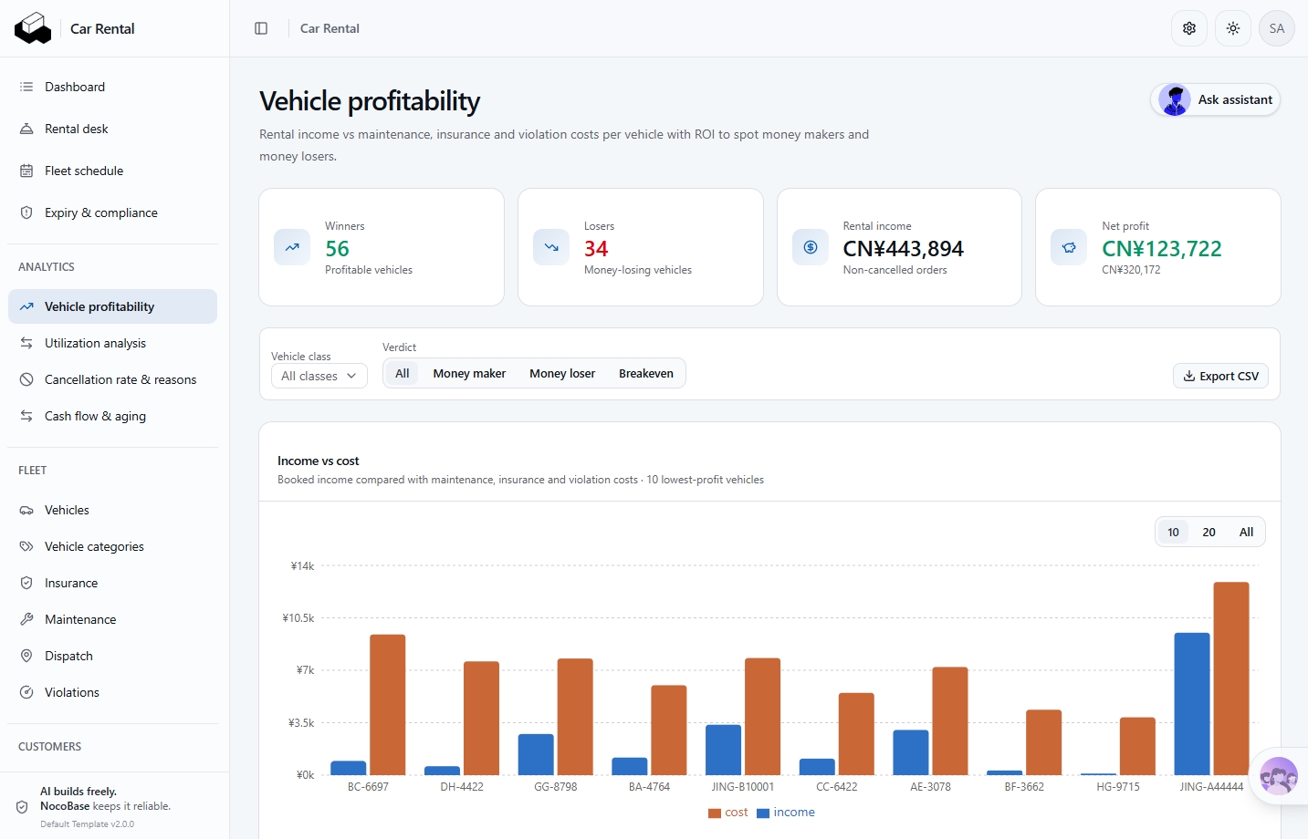Viewport: 1308px width, 839px height.
Task: Open the settings gear icon
Action: [x=1189, y=28]
